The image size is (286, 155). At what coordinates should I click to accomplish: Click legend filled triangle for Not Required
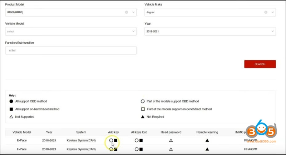click(x=143, y=117)
